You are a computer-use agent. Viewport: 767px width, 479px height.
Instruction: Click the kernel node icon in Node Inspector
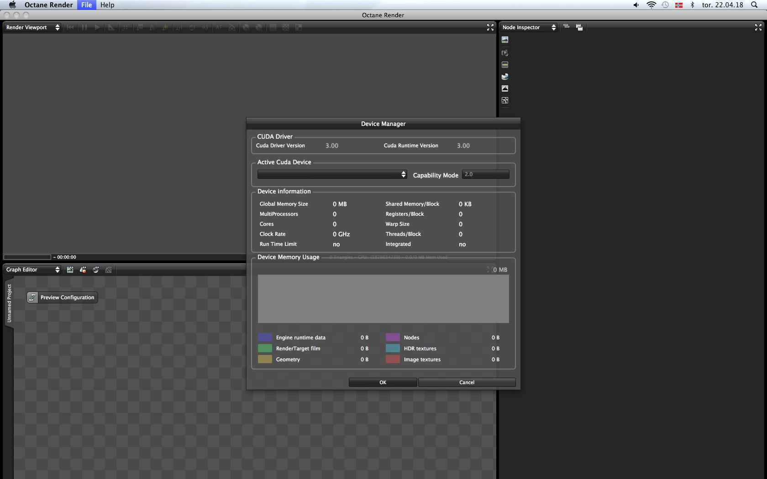505,100
